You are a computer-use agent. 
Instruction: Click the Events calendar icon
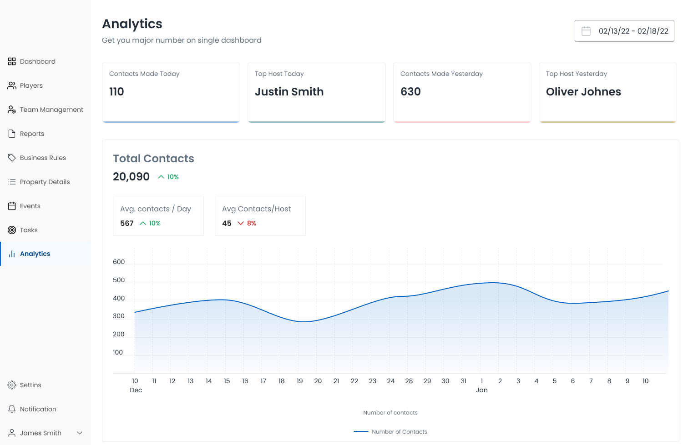(x=12, y=206)
